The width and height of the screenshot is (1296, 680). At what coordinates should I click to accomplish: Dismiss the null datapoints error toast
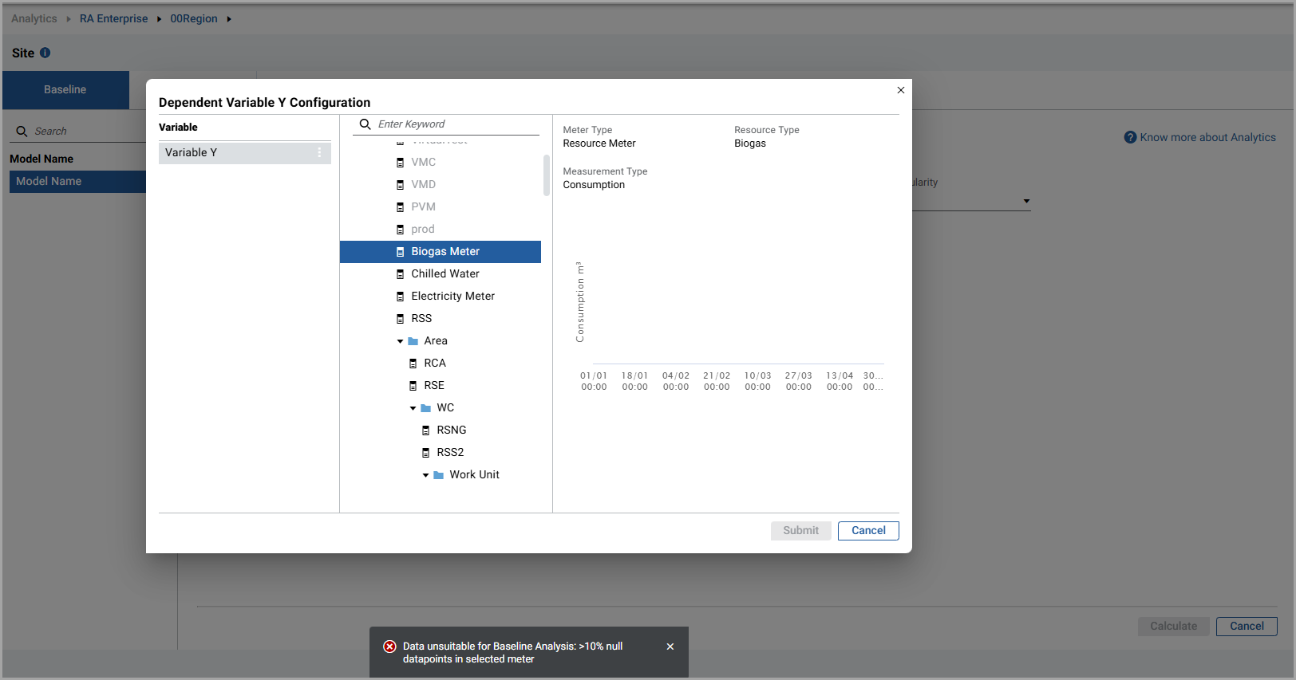670,647
